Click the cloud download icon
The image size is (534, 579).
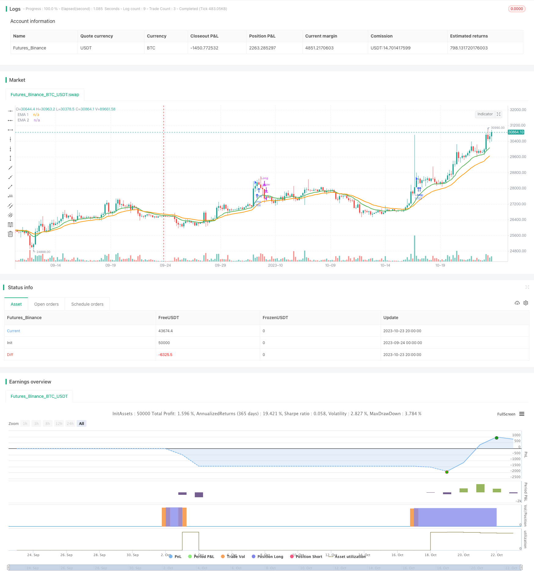pos(517,303)
